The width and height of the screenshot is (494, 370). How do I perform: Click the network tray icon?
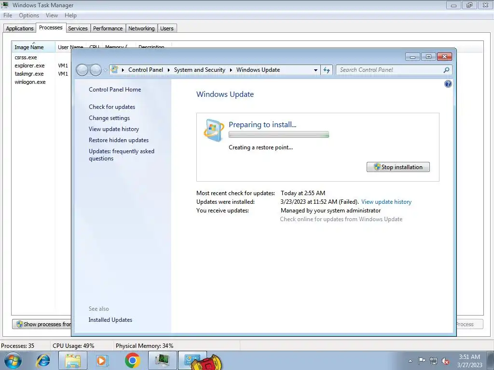[434, 361]
